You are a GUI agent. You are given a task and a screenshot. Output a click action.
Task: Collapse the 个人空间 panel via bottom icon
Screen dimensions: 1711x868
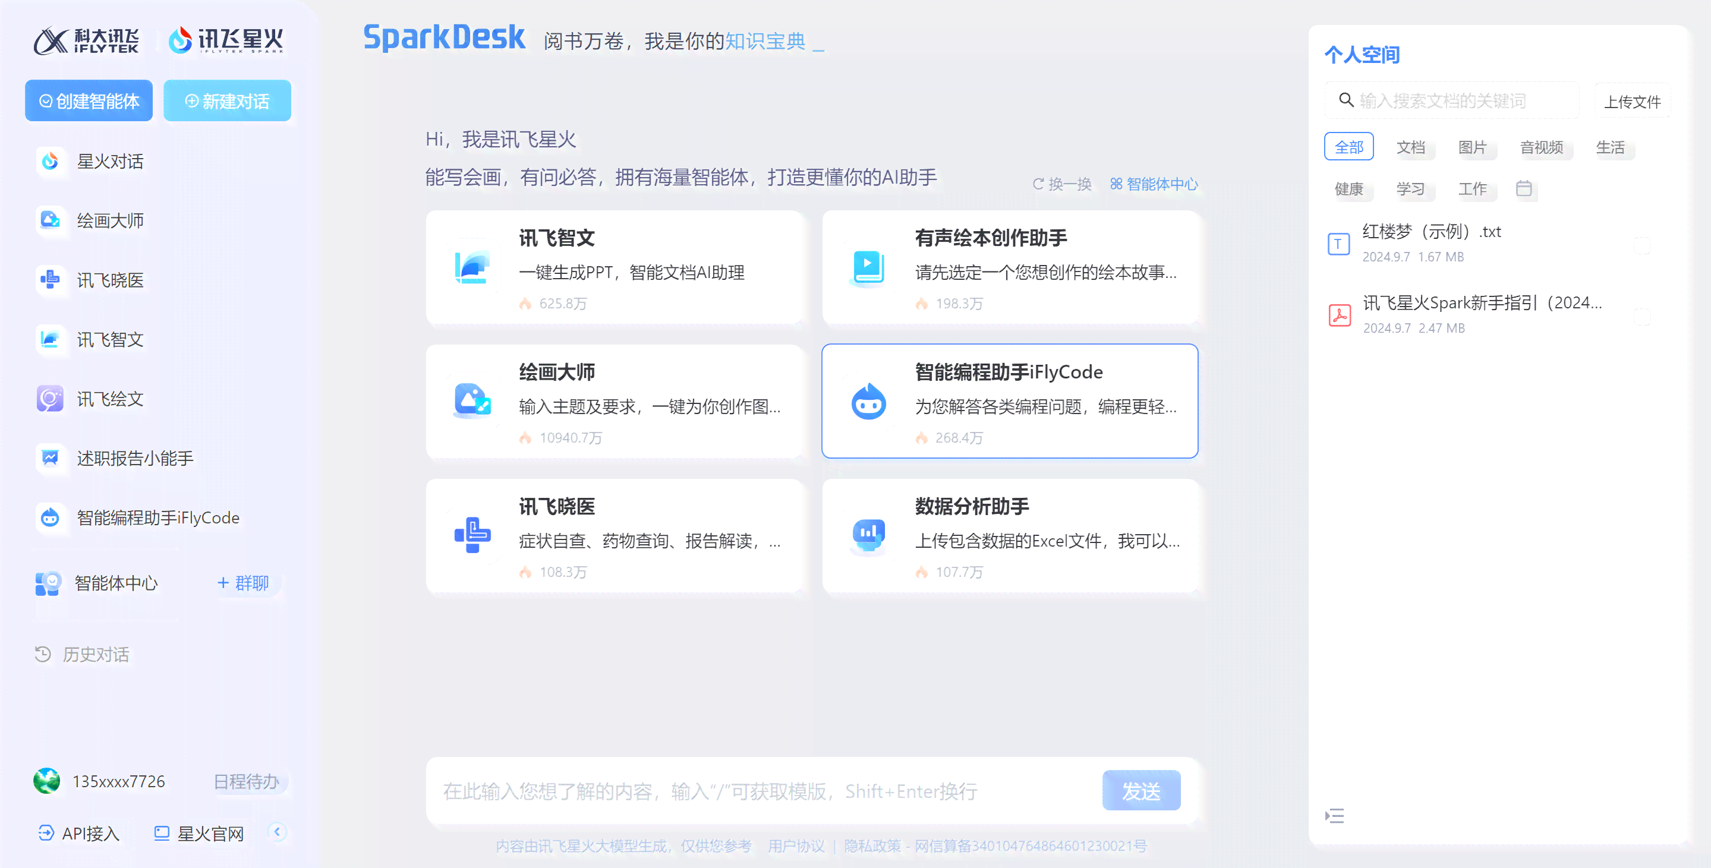coord(1334,816)
